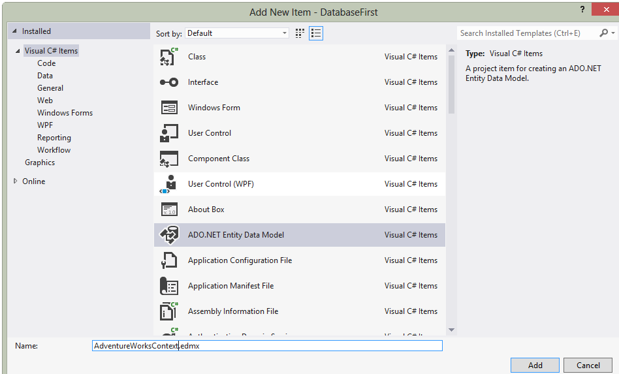Select the Interface template icon
The image size is (619, 374).
[169, 82]
